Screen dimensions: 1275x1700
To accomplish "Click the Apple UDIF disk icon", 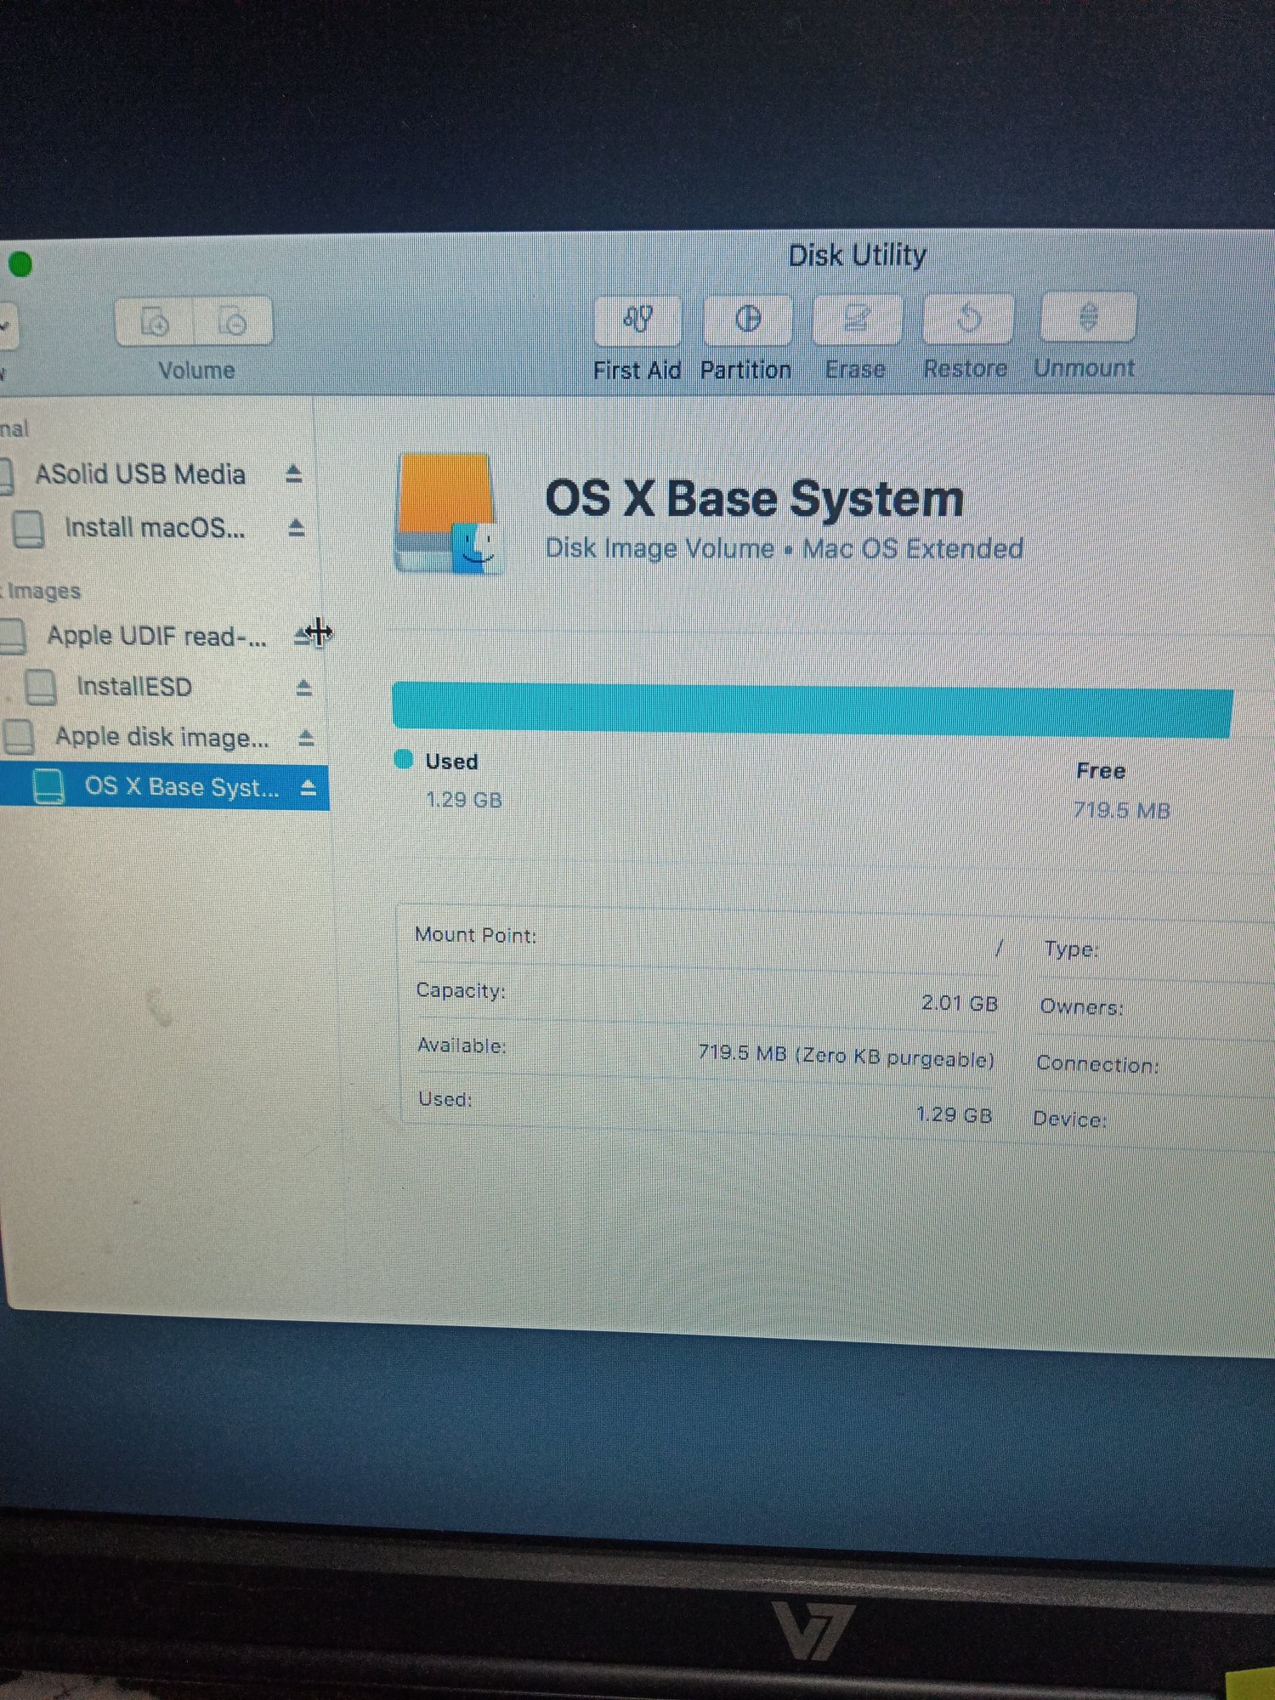I will 12,636.
